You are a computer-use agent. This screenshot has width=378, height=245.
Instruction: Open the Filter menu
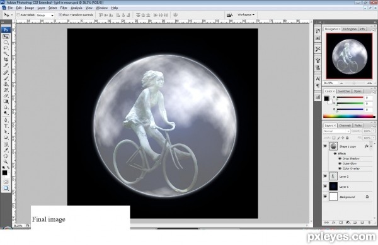click(x=64, y=8)
